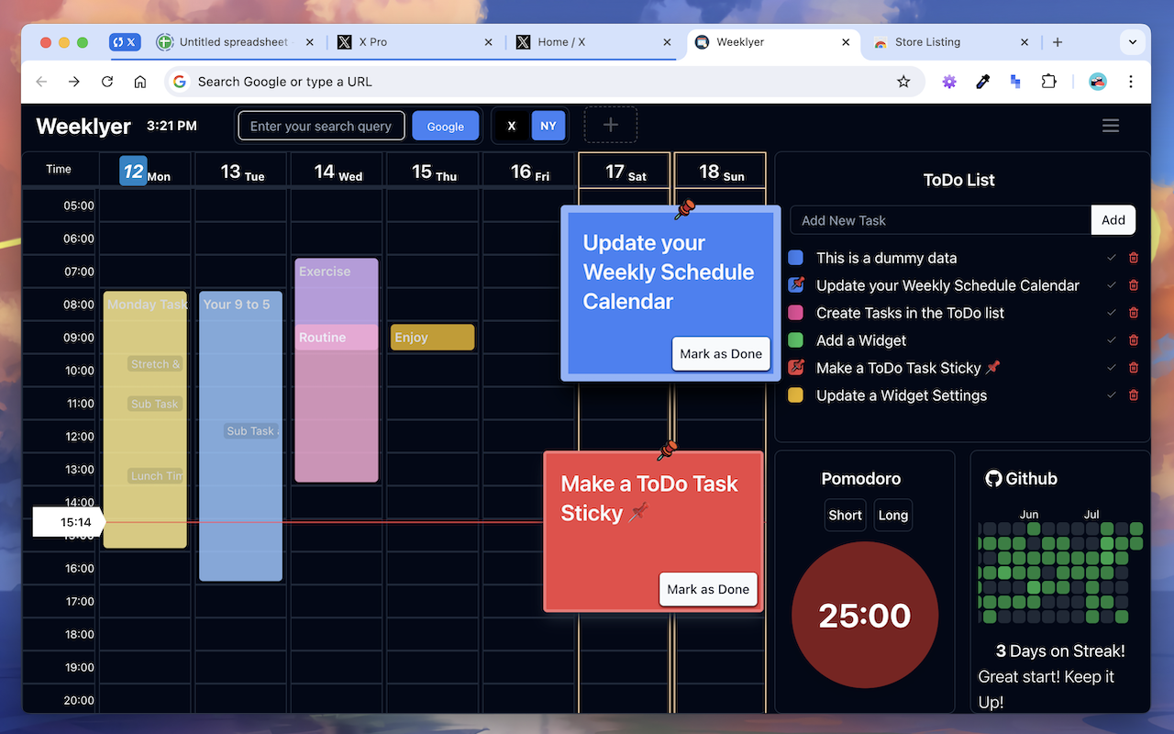Open the hamburger menu in Weeklyer
The height and width of the screenshot is (734, 1174).
(x=1111, y=125)
